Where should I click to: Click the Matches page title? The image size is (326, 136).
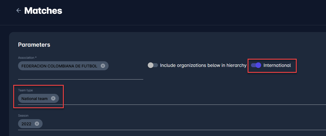(43, 11)
